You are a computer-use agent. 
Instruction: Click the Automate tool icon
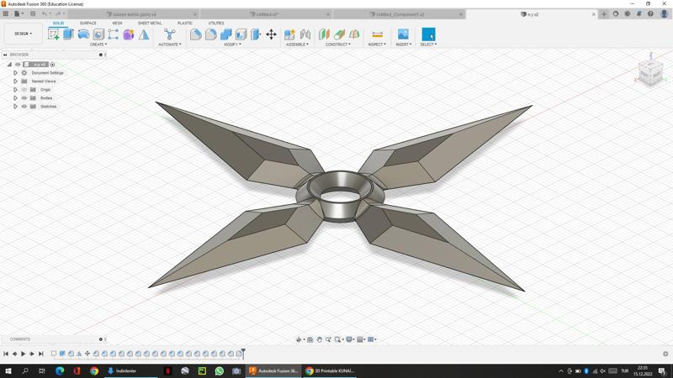169,34
